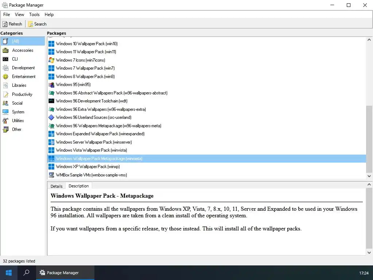Click the Windows 7 Wallpaper Pack icon
Image resolution: width=373 pixels, height=280 pixels.
pos(51,68)
